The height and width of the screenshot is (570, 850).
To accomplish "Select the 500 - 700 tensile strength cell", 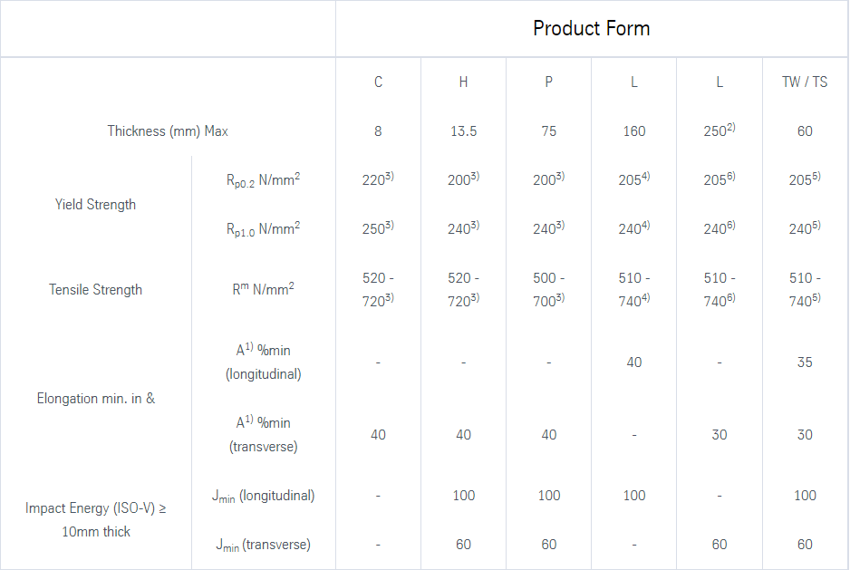I will pos(548,289).
